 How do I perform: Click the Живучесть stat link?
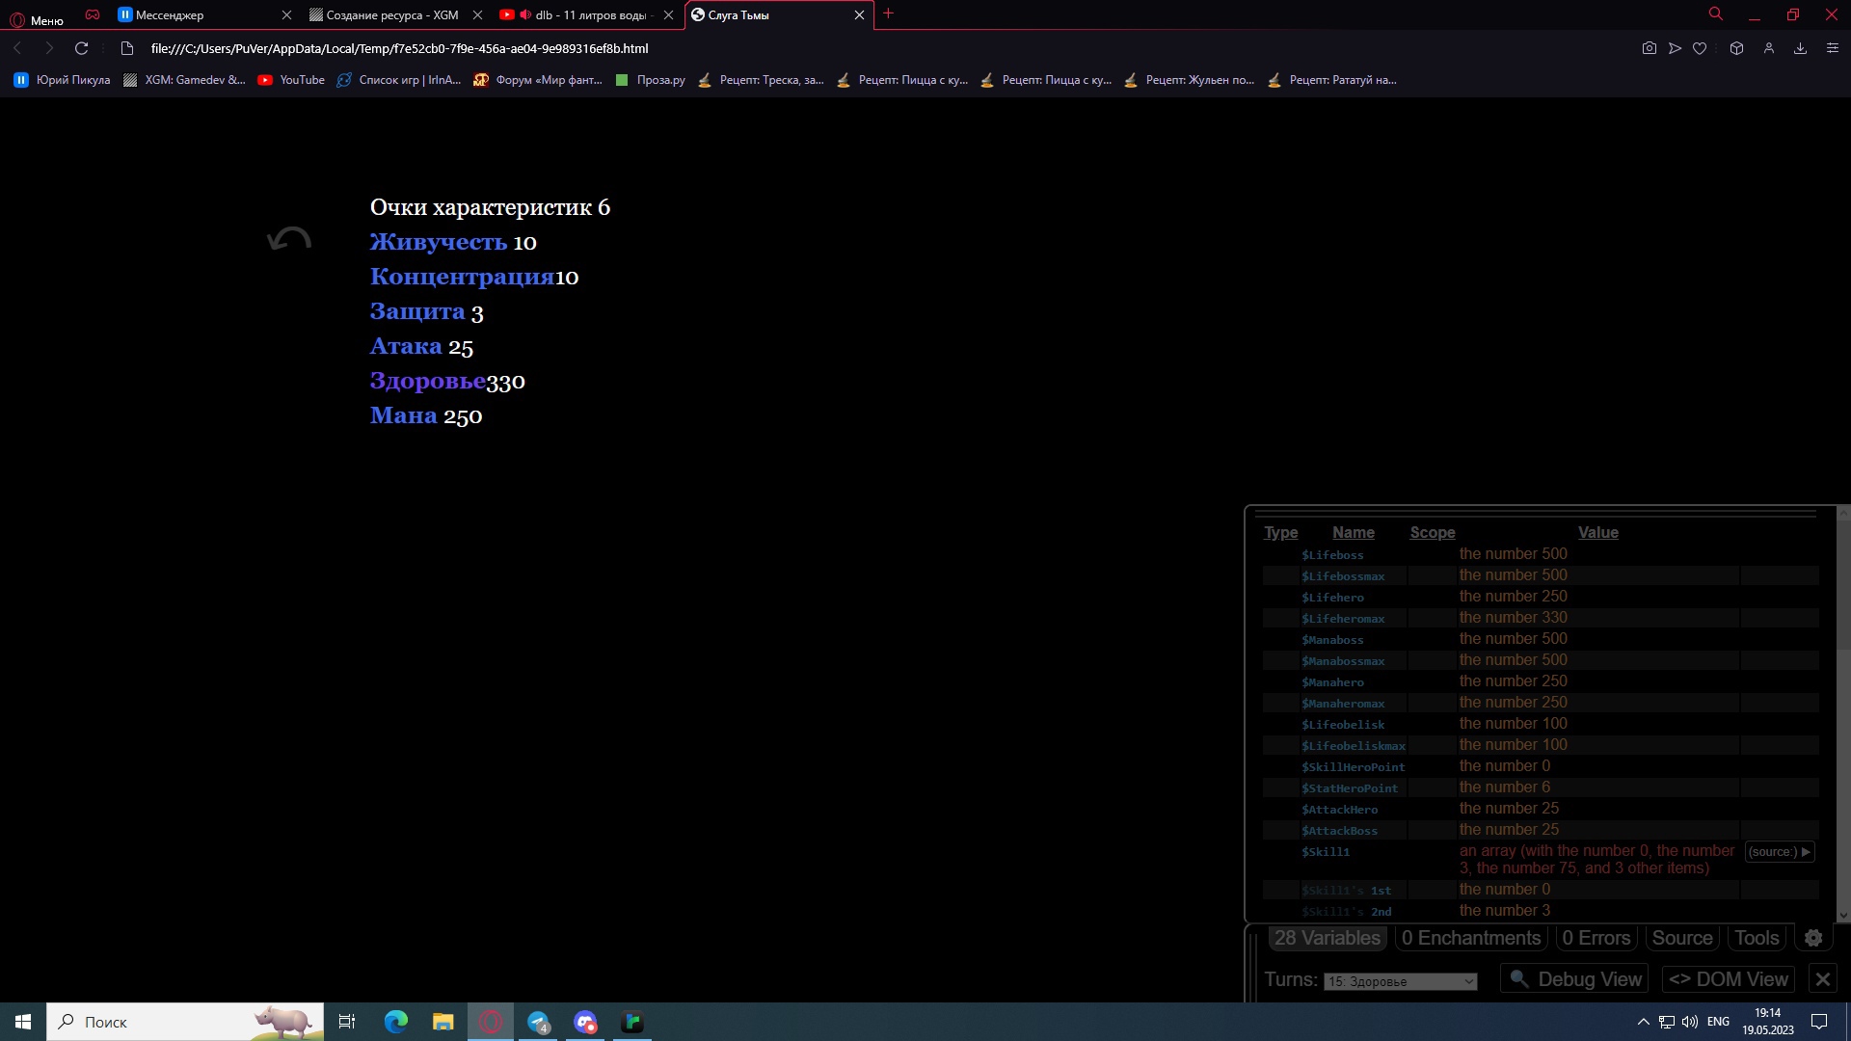pos(439,242)
